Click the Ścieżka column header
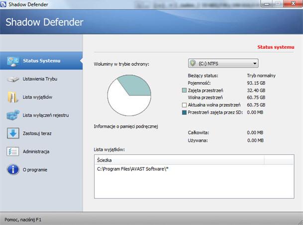303x225 pixels. [179, 160]
